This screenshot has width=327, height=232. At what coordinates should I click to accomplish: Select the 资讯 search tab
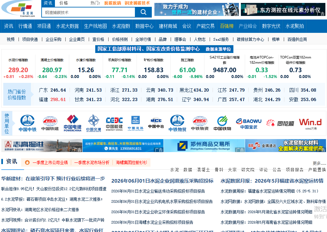[48, 3]
